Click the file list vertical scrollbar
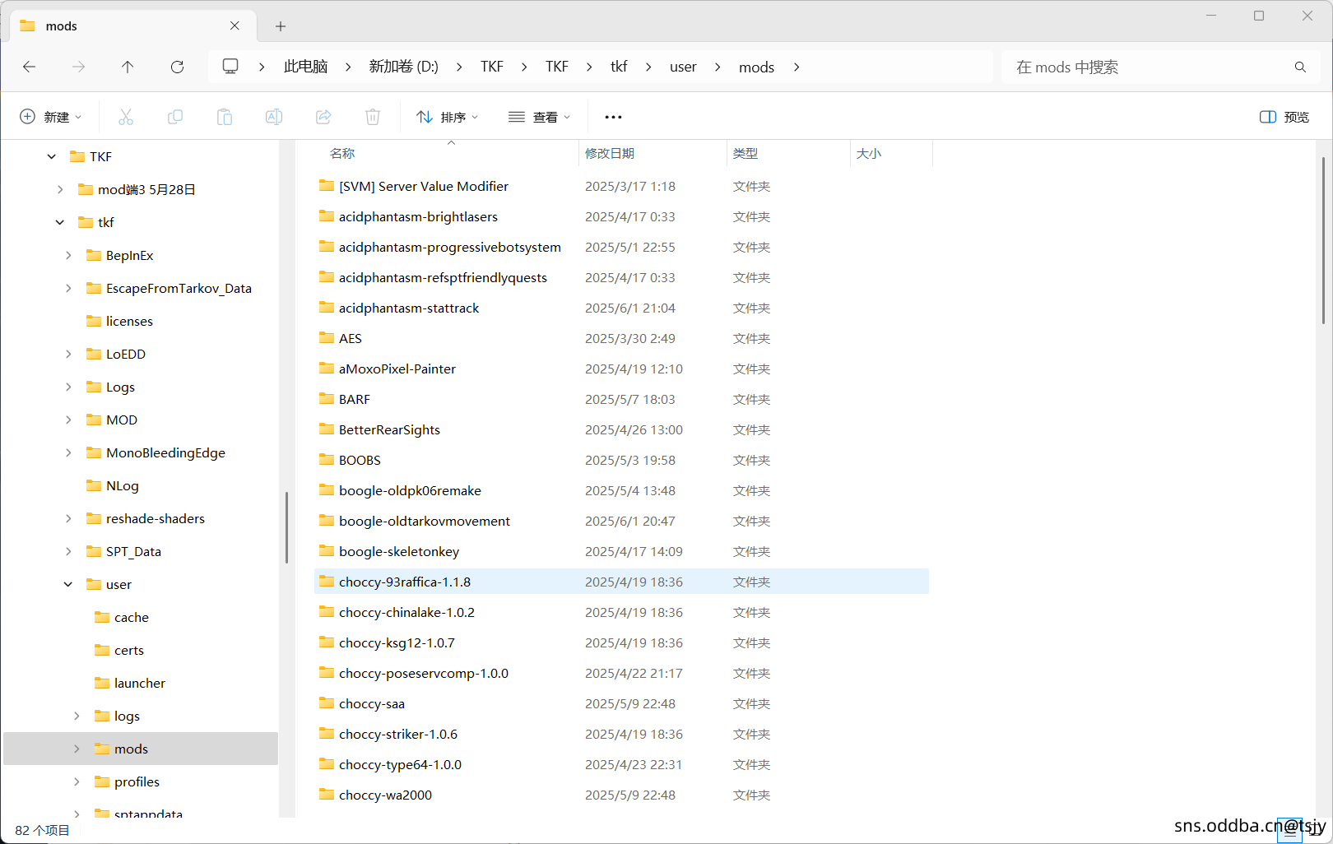The image size is (1333, 844). (1323, 240)
